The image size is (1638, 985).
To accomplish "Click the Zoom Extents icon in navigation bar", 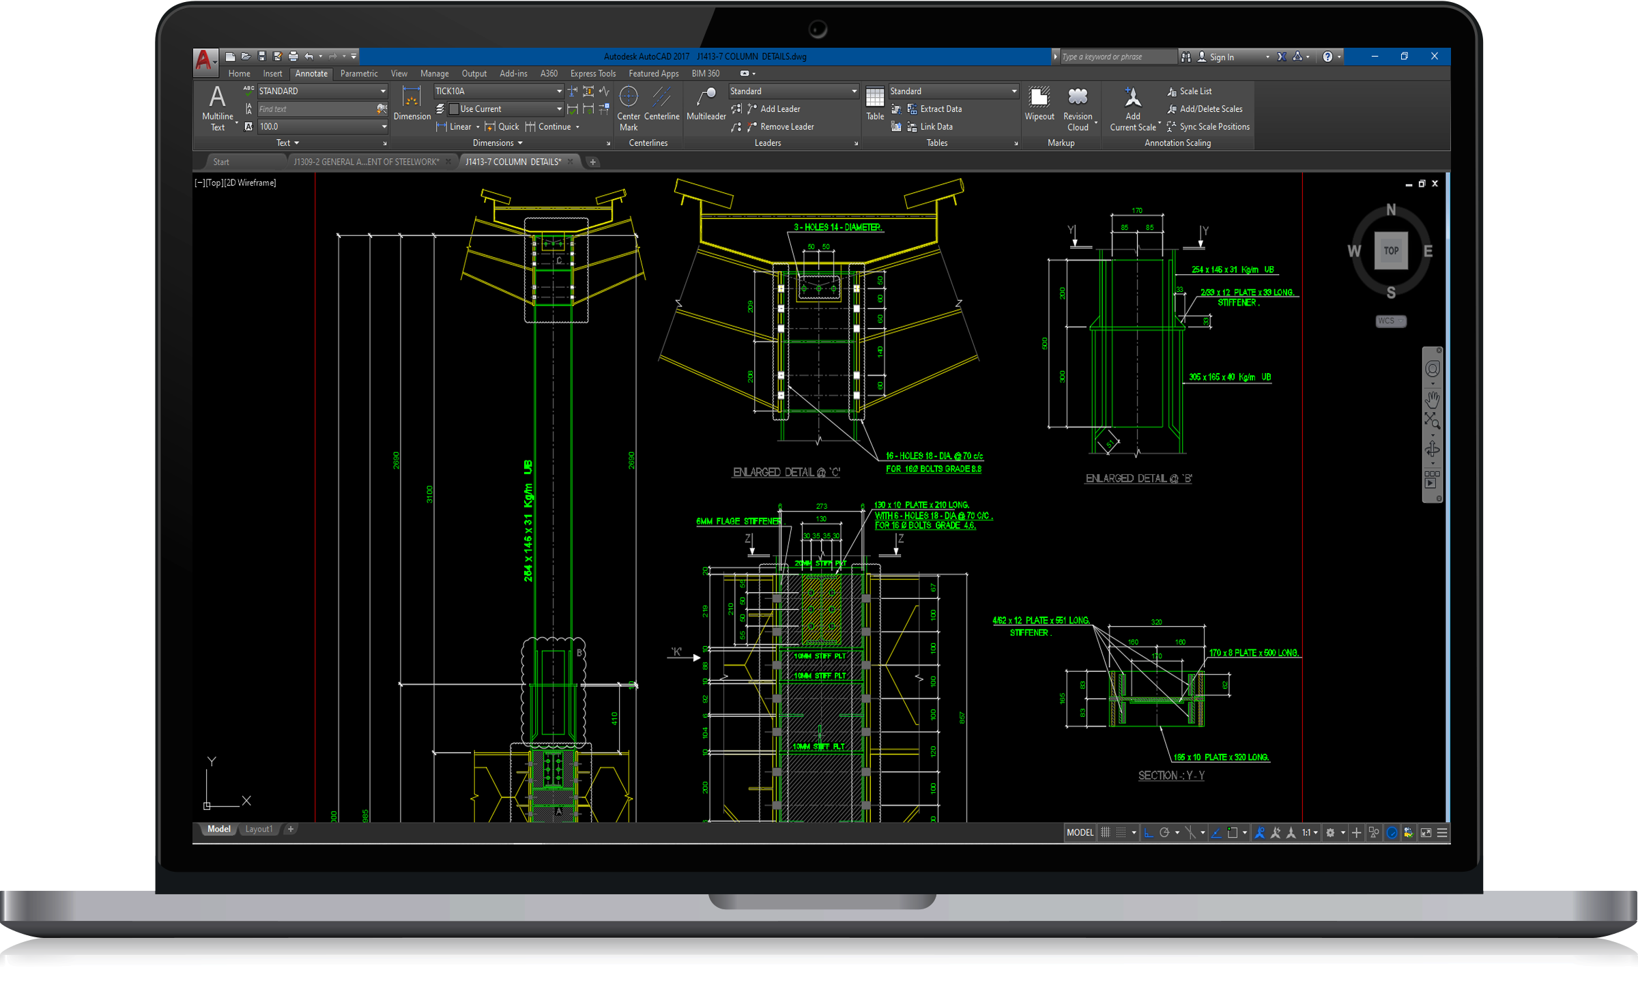I will click(1433, 420).
